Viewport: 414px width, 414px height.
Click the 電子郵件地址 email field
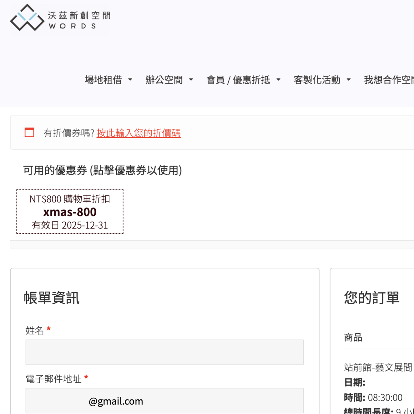pos(165,401)
